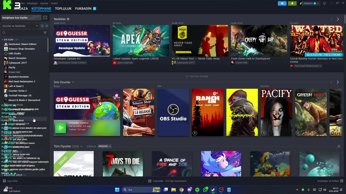
Task: Open Windows Start menu
Action: pyautogui.click(x=117, y=190)
